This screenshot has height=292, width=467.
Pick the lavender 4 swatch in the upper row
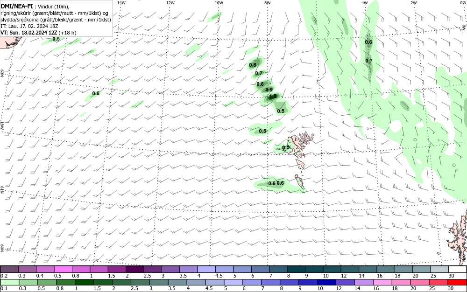tap(206, 270)
